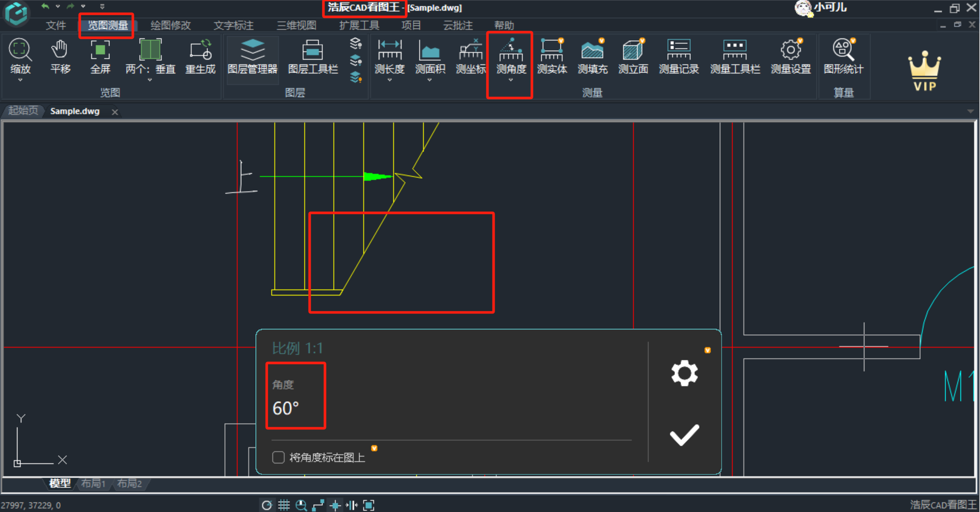Image resolution: width=980 pixels, height=512 pixels.
Task: Click the 平移 pan hand tool
Action: (60, 56)
